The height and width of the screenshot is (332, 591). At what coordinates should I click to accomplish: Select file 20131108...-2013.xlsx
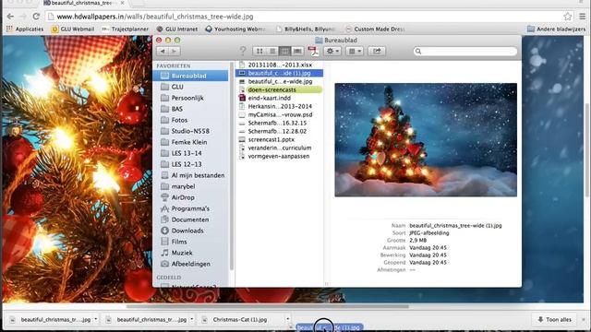click(x=279, y=65)
